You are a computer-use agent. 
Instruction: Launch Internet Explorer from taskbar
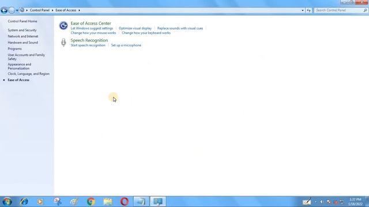click(24, 202)
